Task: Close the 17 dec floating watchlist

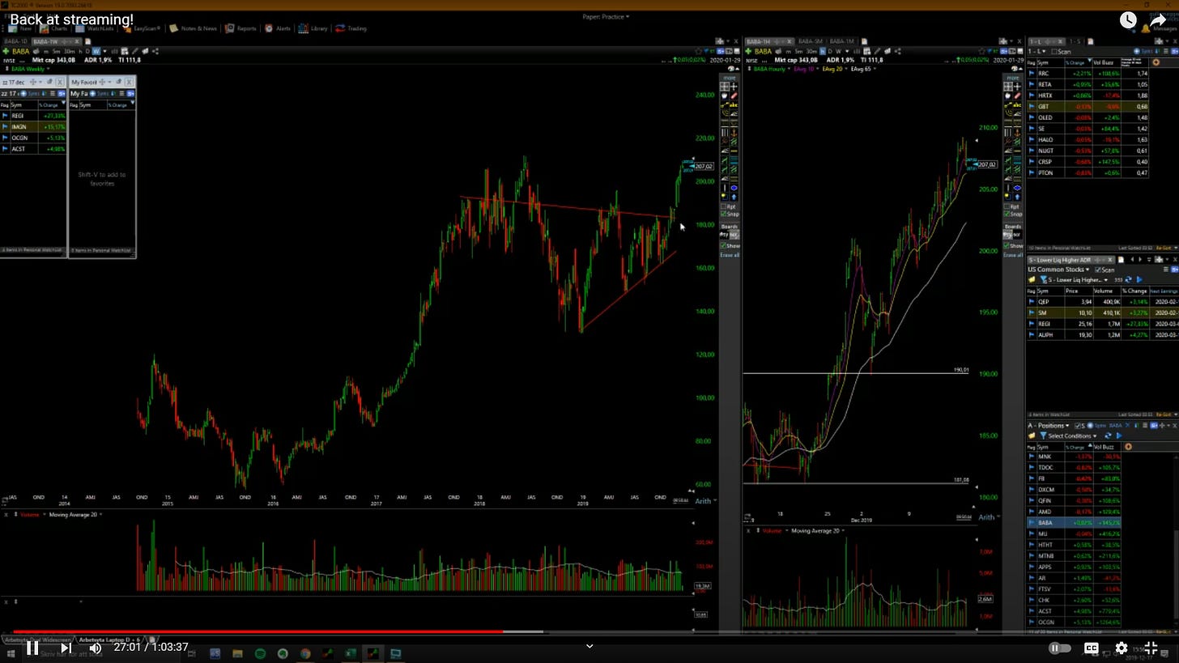Action: (x=60, y=82)
